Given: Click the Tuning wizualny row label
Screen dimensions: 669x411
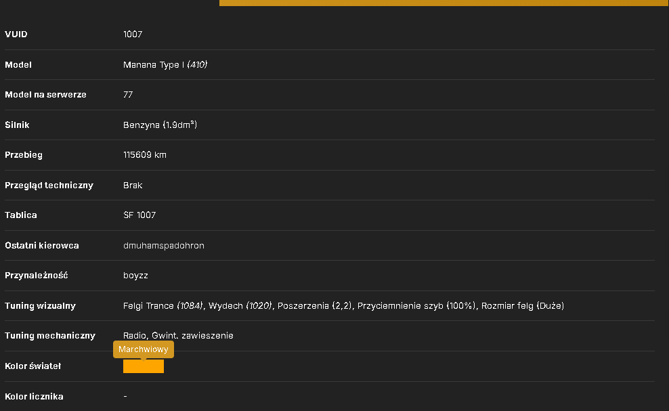Looking at the screenshot, I should click(x=40, y=305).
